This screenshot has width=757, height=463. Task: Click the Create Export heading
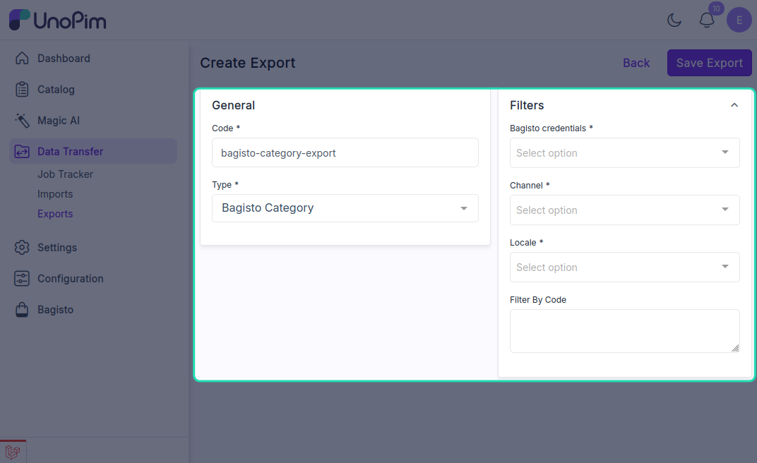(248, 63)
